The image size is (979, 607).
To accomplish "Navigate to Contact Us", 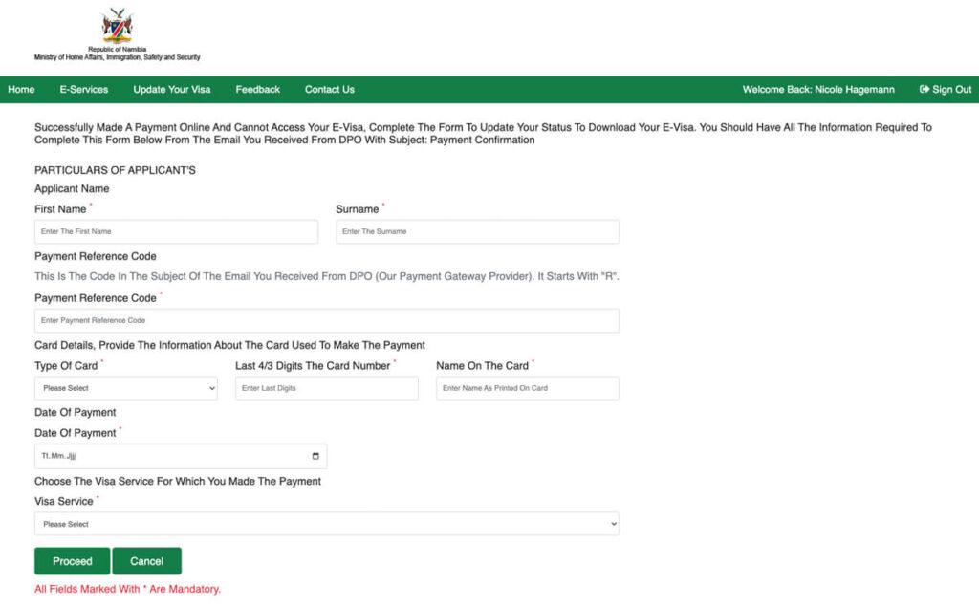I will click(x=330, y=89).
